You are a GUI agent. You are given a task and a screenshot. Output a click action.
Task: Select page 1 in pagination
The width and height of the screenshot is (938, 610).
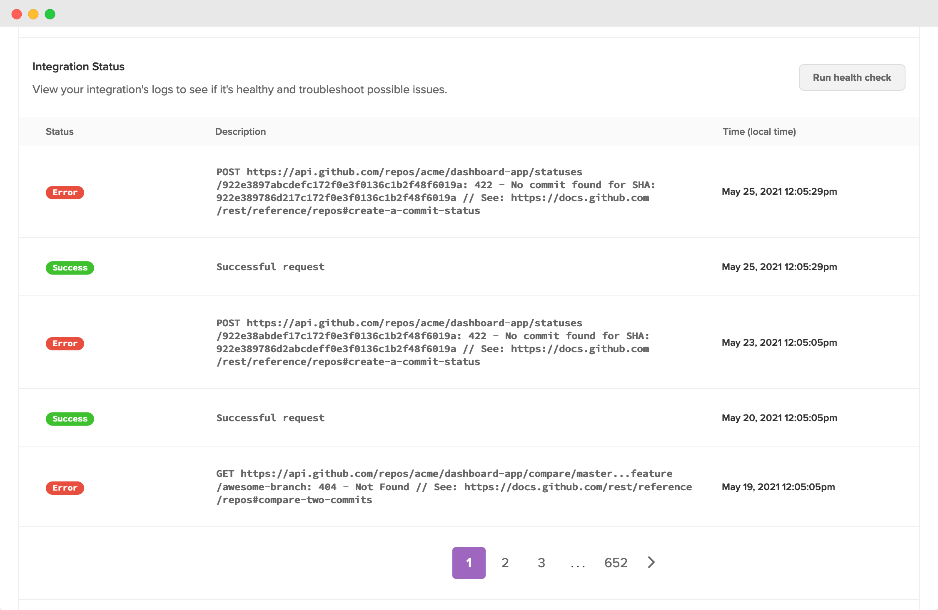(469, 563)
